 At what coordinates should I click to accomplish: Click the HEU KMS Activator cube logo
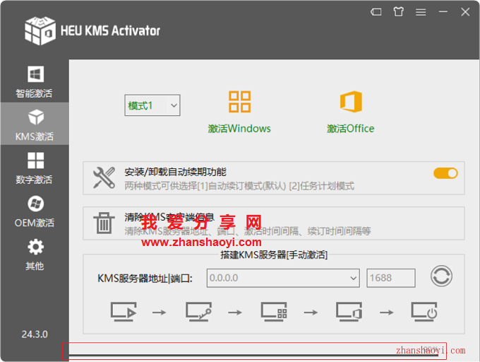pos(40,31)
